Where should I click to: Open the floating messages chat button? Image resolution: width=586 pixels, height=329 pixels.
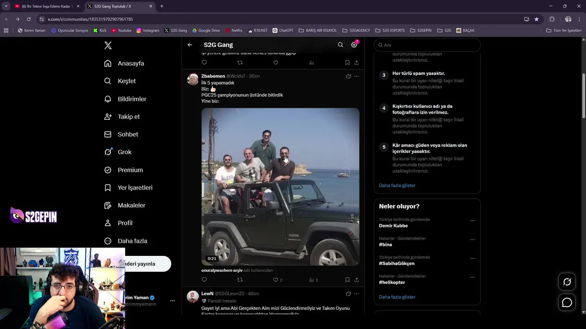(567, 302)
